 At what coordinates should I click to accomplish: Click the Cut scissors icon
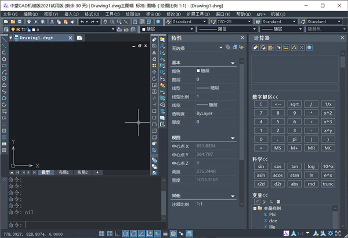point(53,21)
